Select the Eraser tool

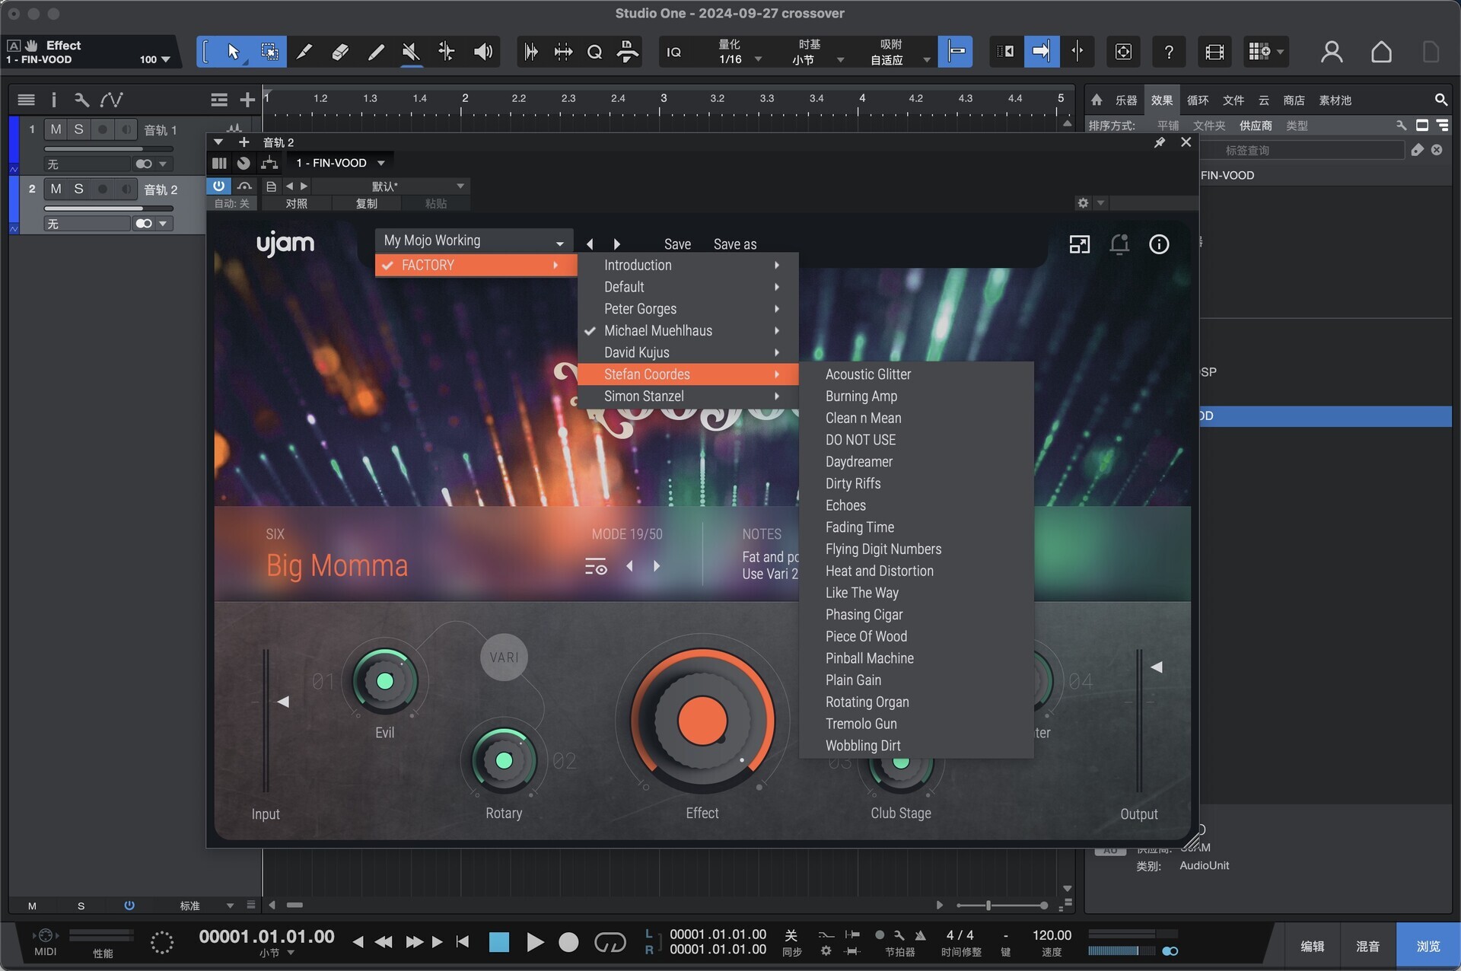pos(340,52)
